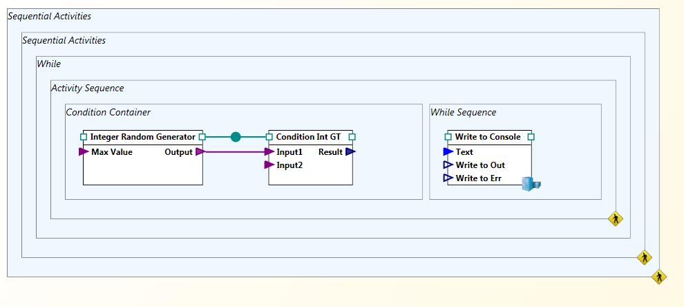This screenshot has width=684, height=307.
Task: Select the Condition Container label
Action: pyautogui.click(x=108, y=112)
